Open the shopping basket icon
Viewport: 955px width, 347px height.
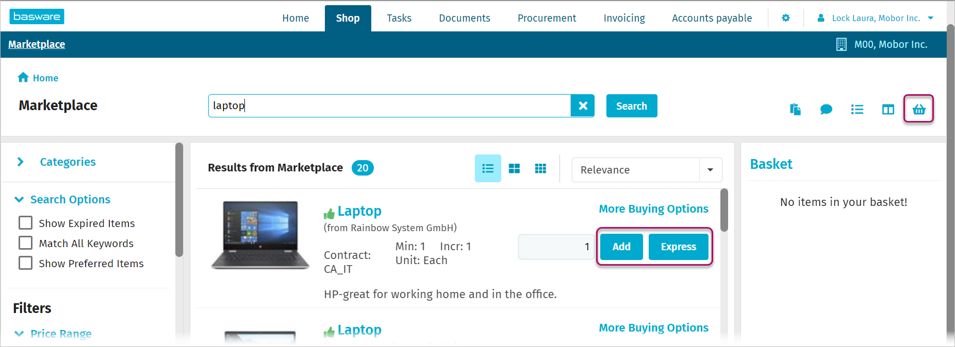[918, 109]
